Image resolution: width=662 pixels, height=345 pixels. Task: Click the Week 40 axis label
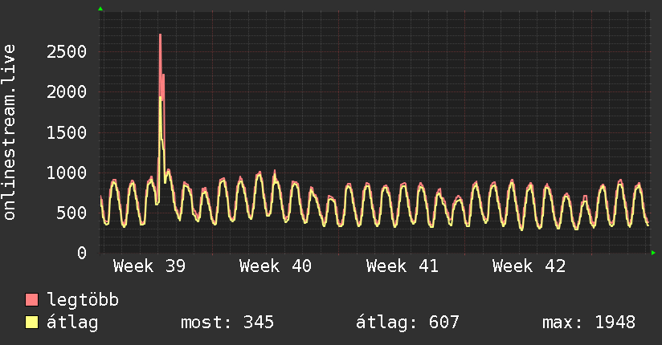276,266
